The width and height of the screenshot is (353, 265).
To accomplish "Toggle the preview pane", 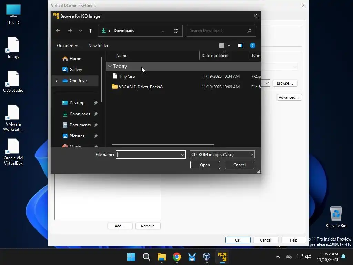I will 240,46.
